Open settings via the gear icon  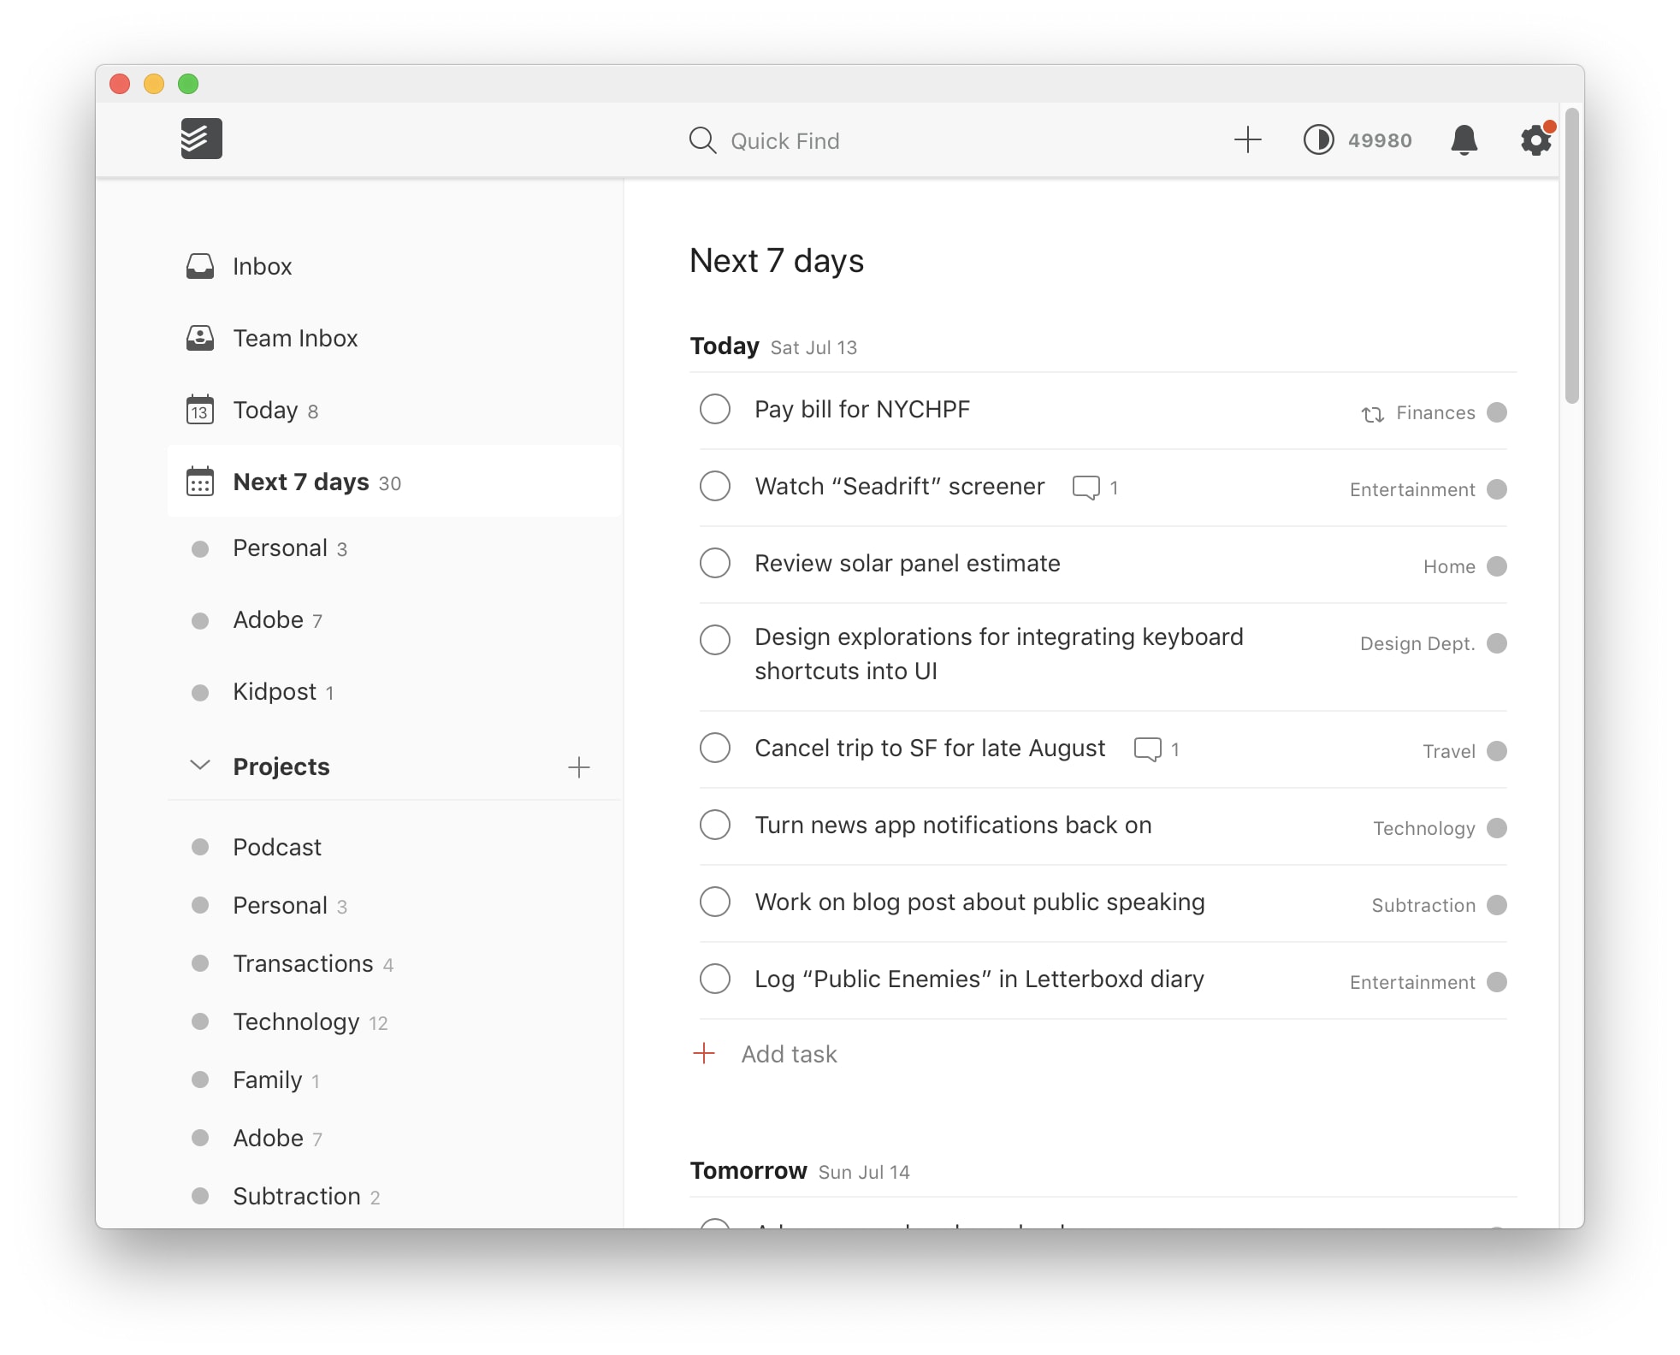1535,140
